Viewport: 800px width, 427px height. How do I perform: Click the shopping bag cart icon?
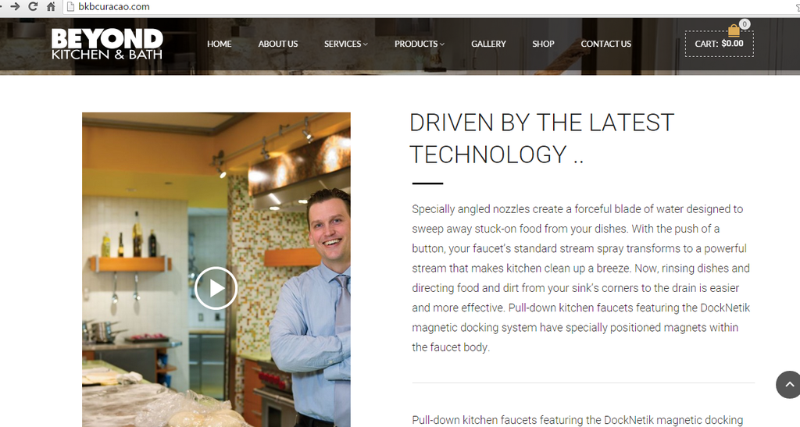734,30
